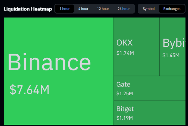Switch to the 4 hour timeframe
The image size is (188, 126).
tap(83, 9)
